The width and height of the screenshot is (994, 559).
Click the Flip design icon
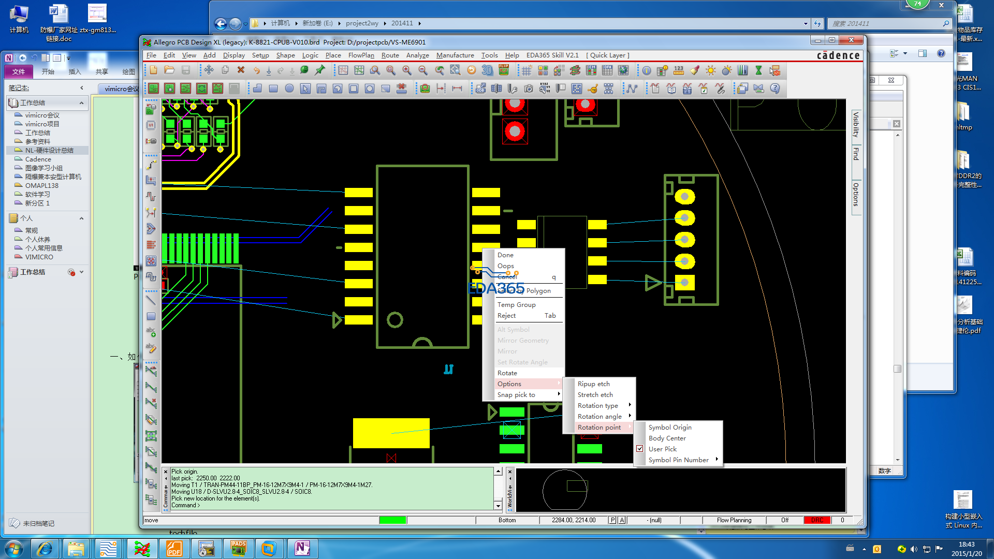[504, 70]
